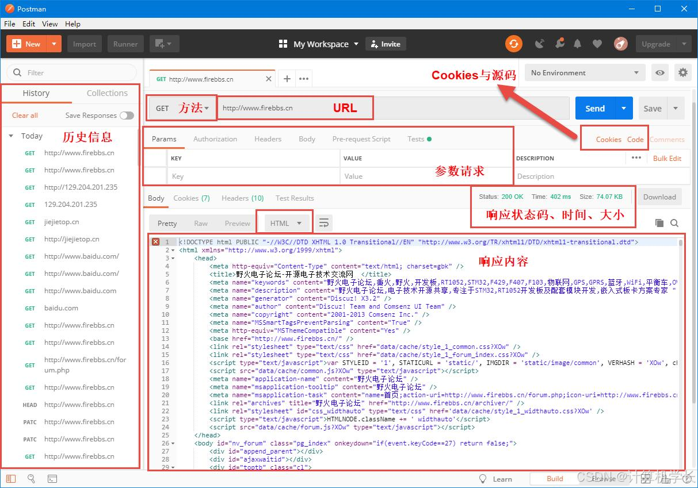
Task: Click the Bulk Edit link
Action: (667, 158)
